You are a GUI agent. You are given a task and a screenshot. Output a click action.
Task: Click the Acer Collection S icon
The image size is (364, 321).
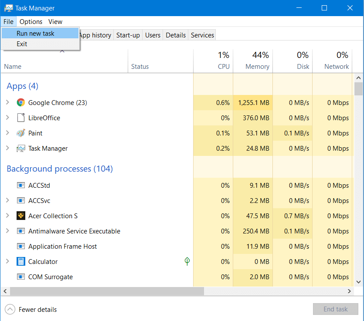click(x=20, y=216)
